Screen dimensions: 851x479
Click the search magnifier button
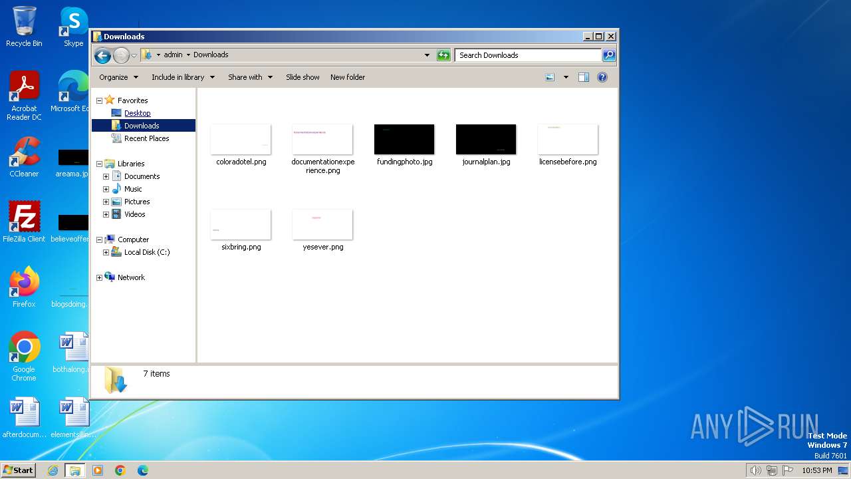(x=608, y=55)
